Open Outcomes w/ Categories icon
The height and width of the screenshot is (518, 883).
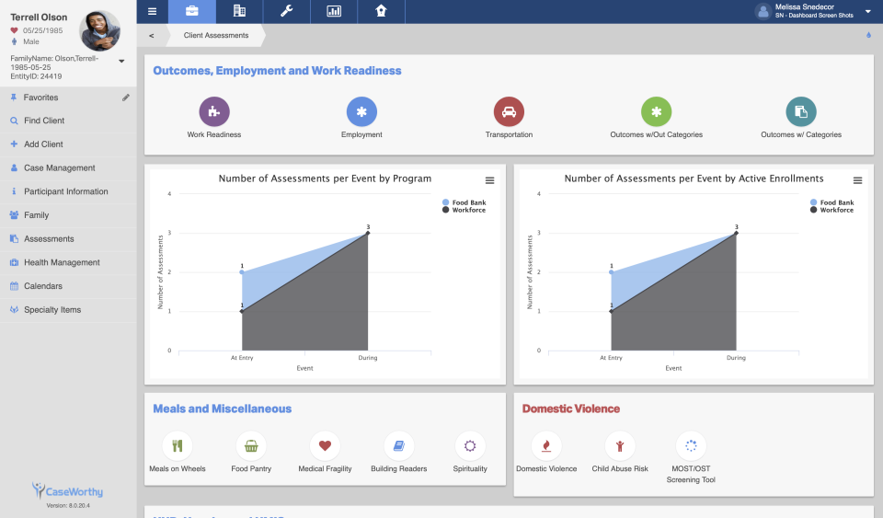point(801,111)
